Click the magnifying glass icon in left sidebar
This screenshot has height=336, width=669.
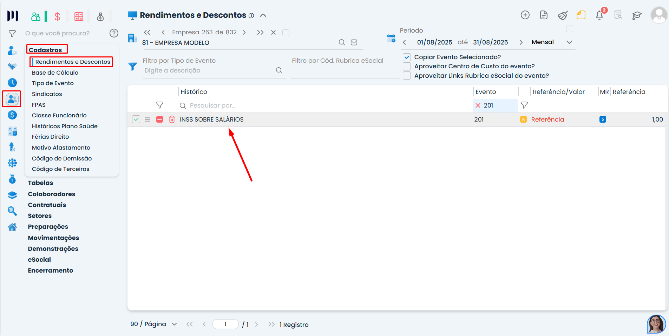tap(12, 211)
